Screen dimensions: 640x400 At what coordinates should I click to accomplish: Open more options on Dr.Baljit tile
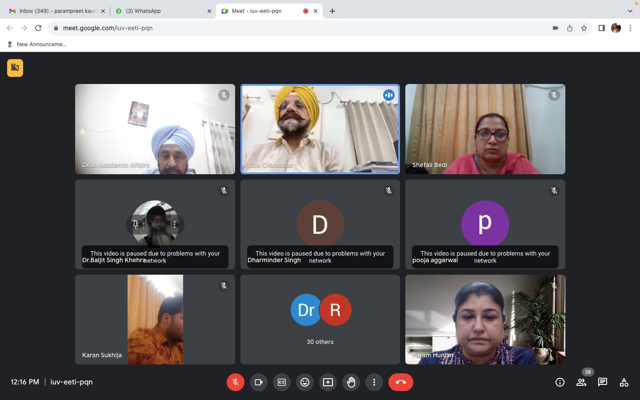[175, 224]
